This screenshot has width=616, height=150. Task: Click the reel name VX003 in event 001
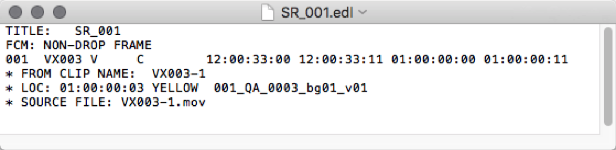tap(63, 60)
